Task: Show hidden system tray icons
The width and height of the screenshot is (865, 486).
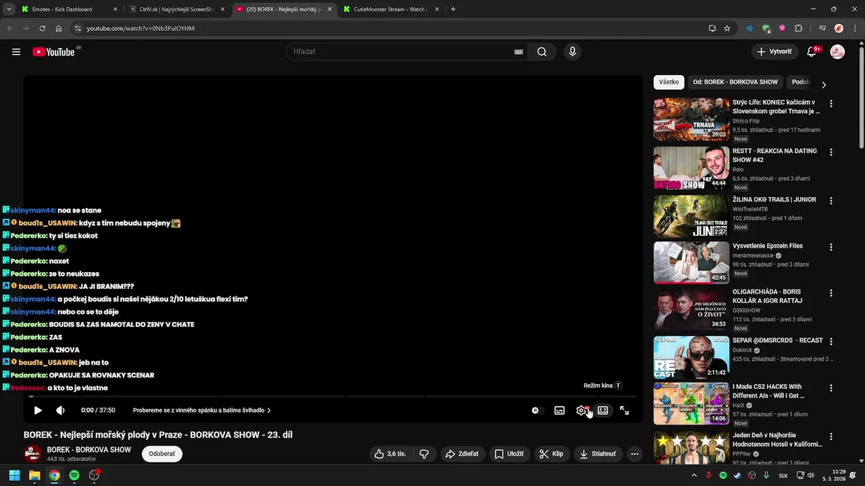Action: pyautogui.click(x=694, y=475)
